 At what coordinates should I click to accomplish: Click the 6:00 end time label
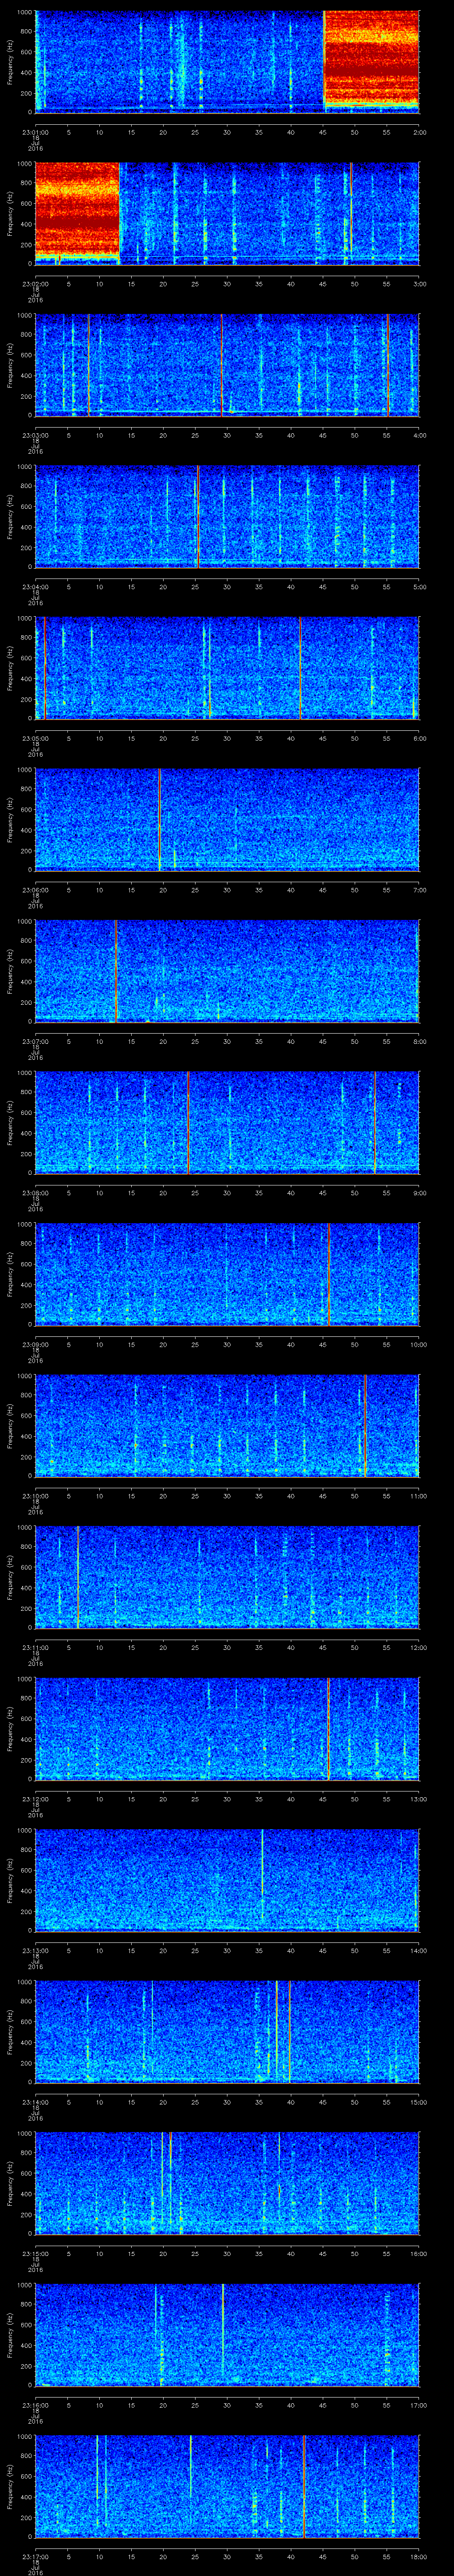pyautogui.click(x=419, y=738)
